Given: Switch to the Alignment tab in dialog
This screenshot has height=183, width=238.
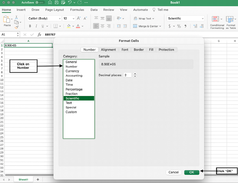Looking at the screenshot, I should [x=108, y=50].
